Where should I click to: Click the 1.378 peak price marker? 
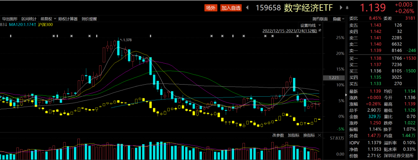point(127,40)
